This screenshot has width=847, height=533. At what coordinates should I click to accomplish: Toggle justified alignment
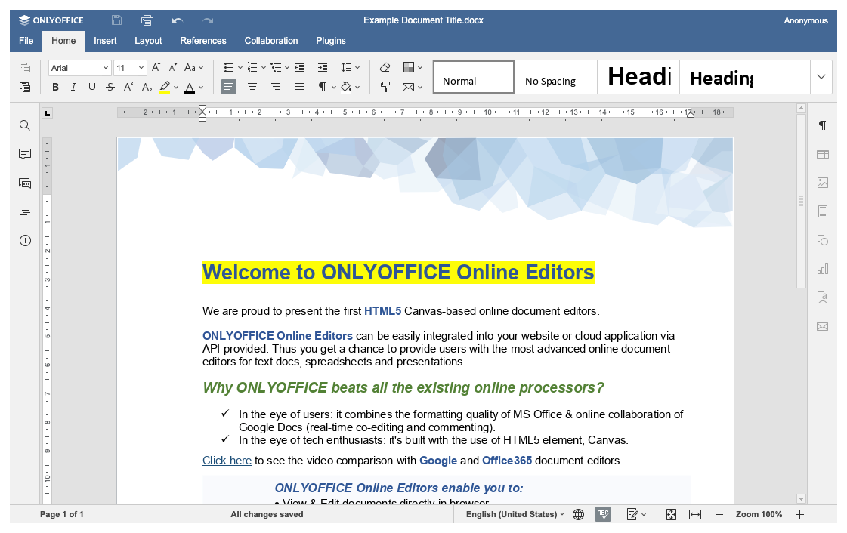click(298, 87)
